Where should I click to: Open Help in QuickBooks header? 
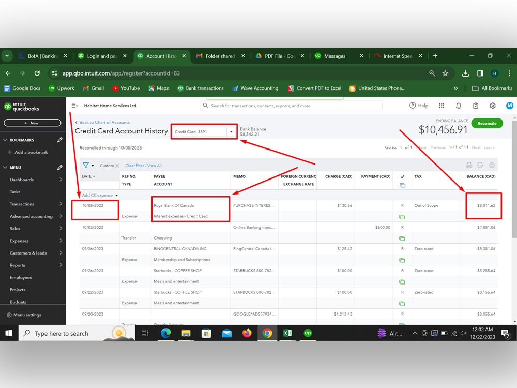[419, 106]
